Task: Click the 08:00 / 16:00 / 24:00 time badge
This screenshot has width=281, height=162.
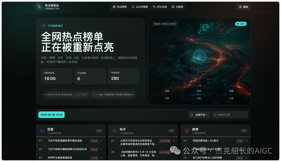Action: coord(164,24)
